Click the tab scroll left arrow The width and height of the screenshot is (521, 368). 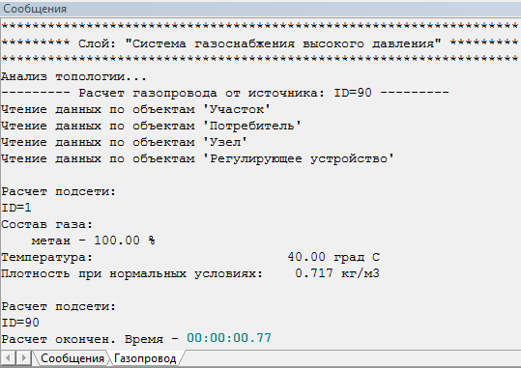(x=8, y=358)
